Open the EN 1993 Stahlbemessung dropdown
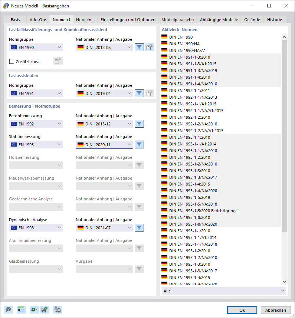The height and width of the screenshot is (318, 295). (x=36, y=145)
